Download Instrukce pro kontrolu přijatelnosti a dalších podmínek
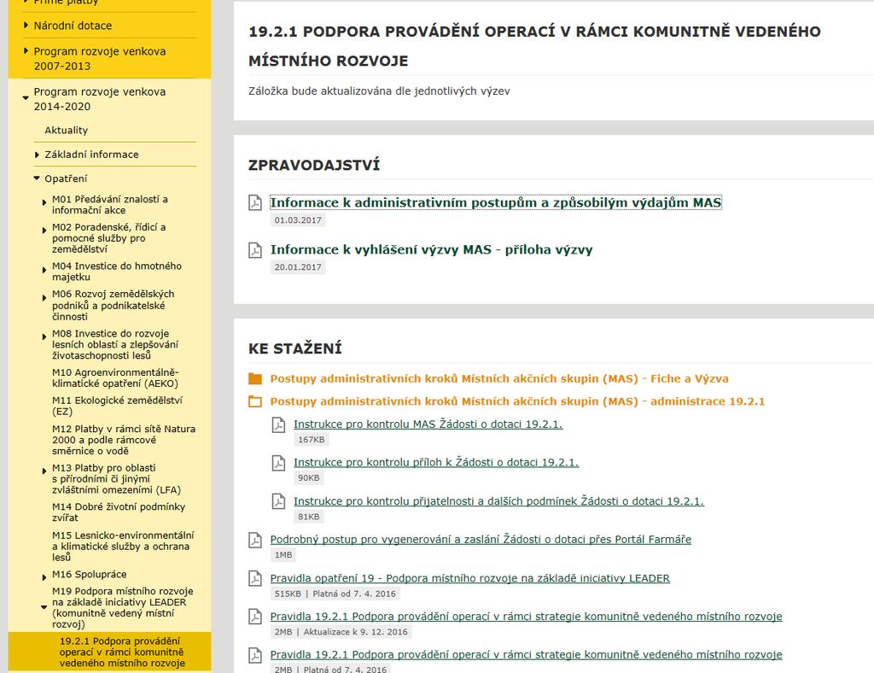This screenshot has width=874, height=673. click(498, 501)
